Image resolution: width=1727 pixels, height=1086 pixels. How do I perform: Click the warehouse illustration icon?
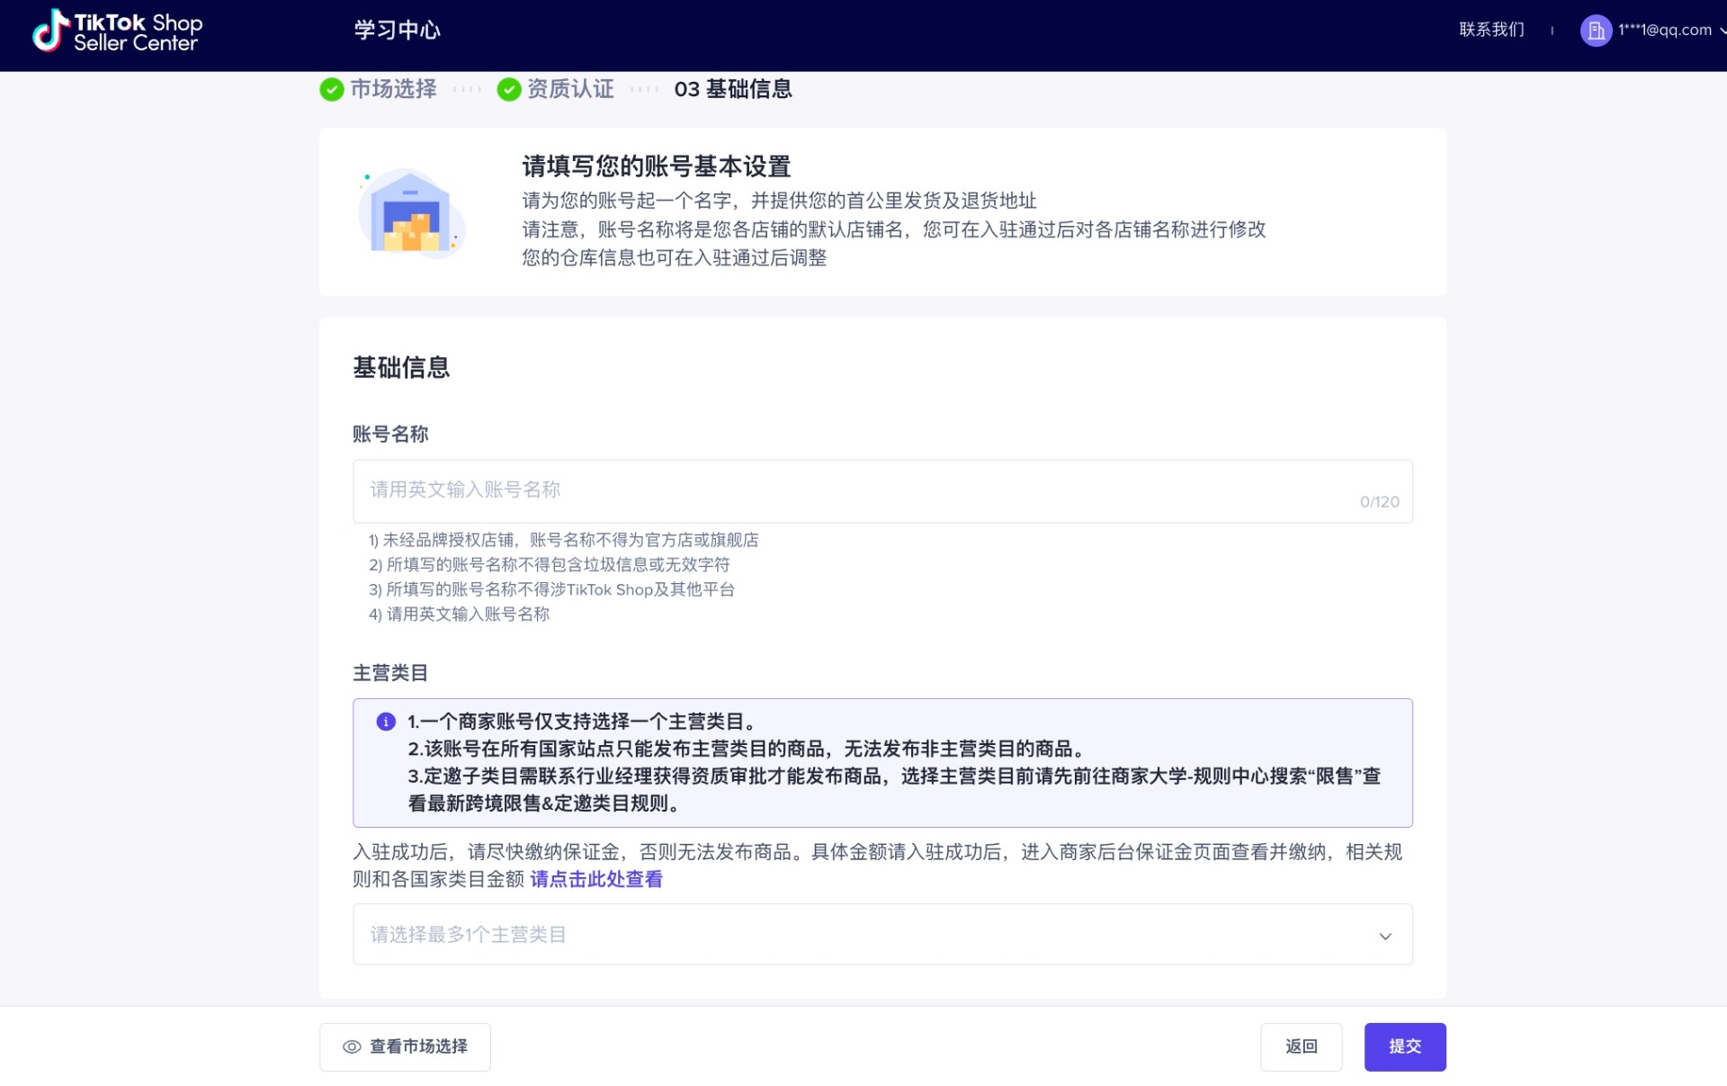(x=411, y=213)
